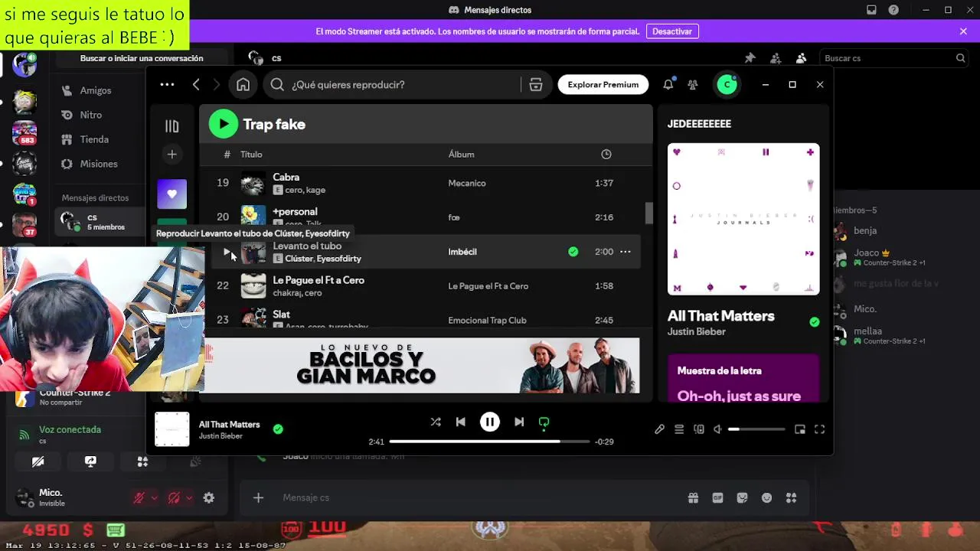Screen dimensions: 980x551
Task: Click the Spotify track list scrollbar
Action: (x=649, y=214)
